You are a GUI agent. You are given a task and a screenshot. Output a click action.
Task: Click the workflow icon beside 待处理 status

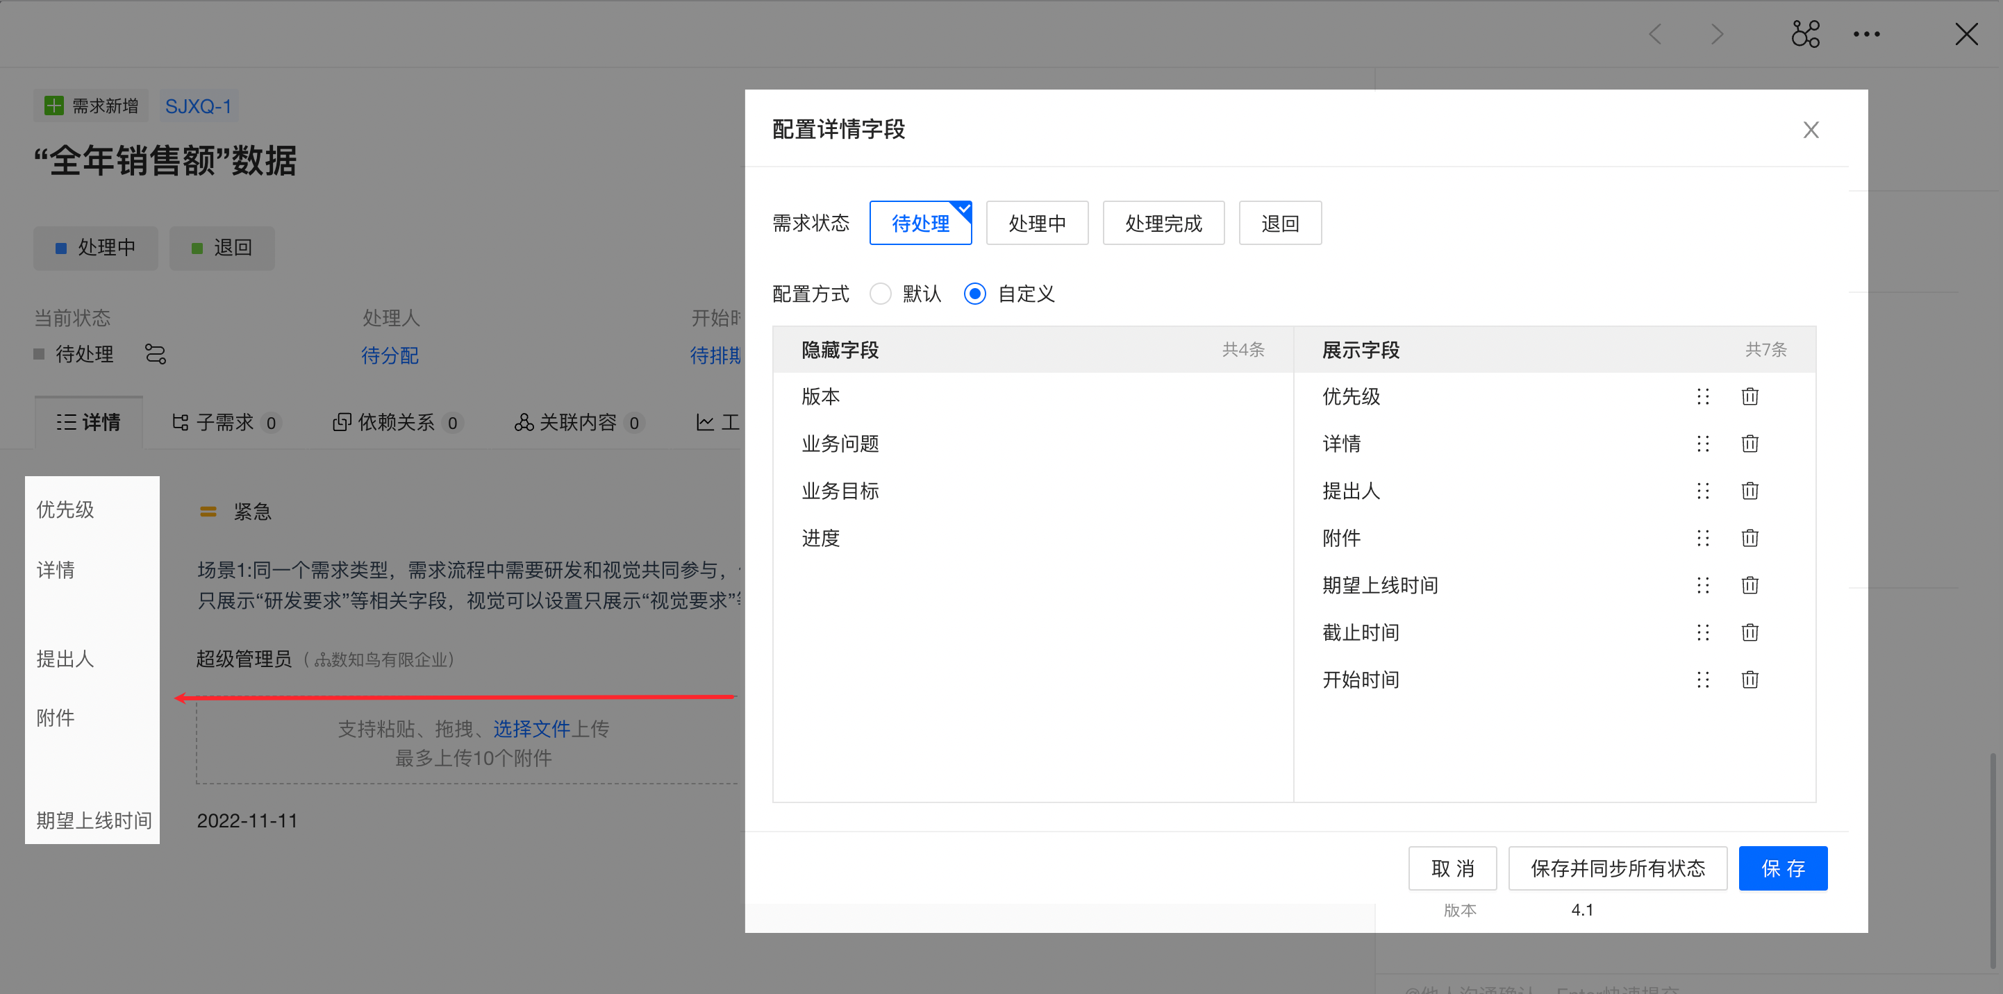pos(156,355)
